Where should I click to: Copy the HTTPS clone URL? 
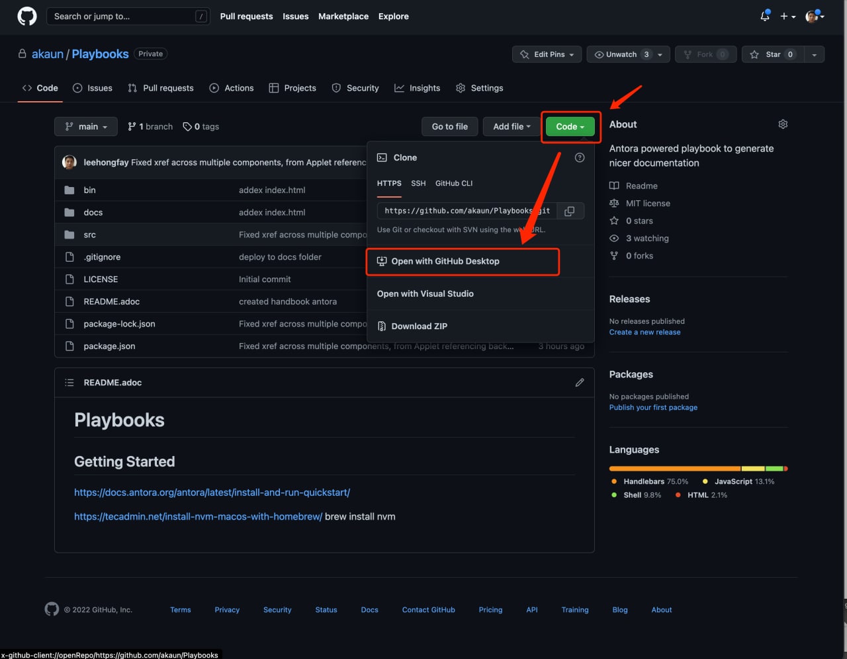[569, 211]
